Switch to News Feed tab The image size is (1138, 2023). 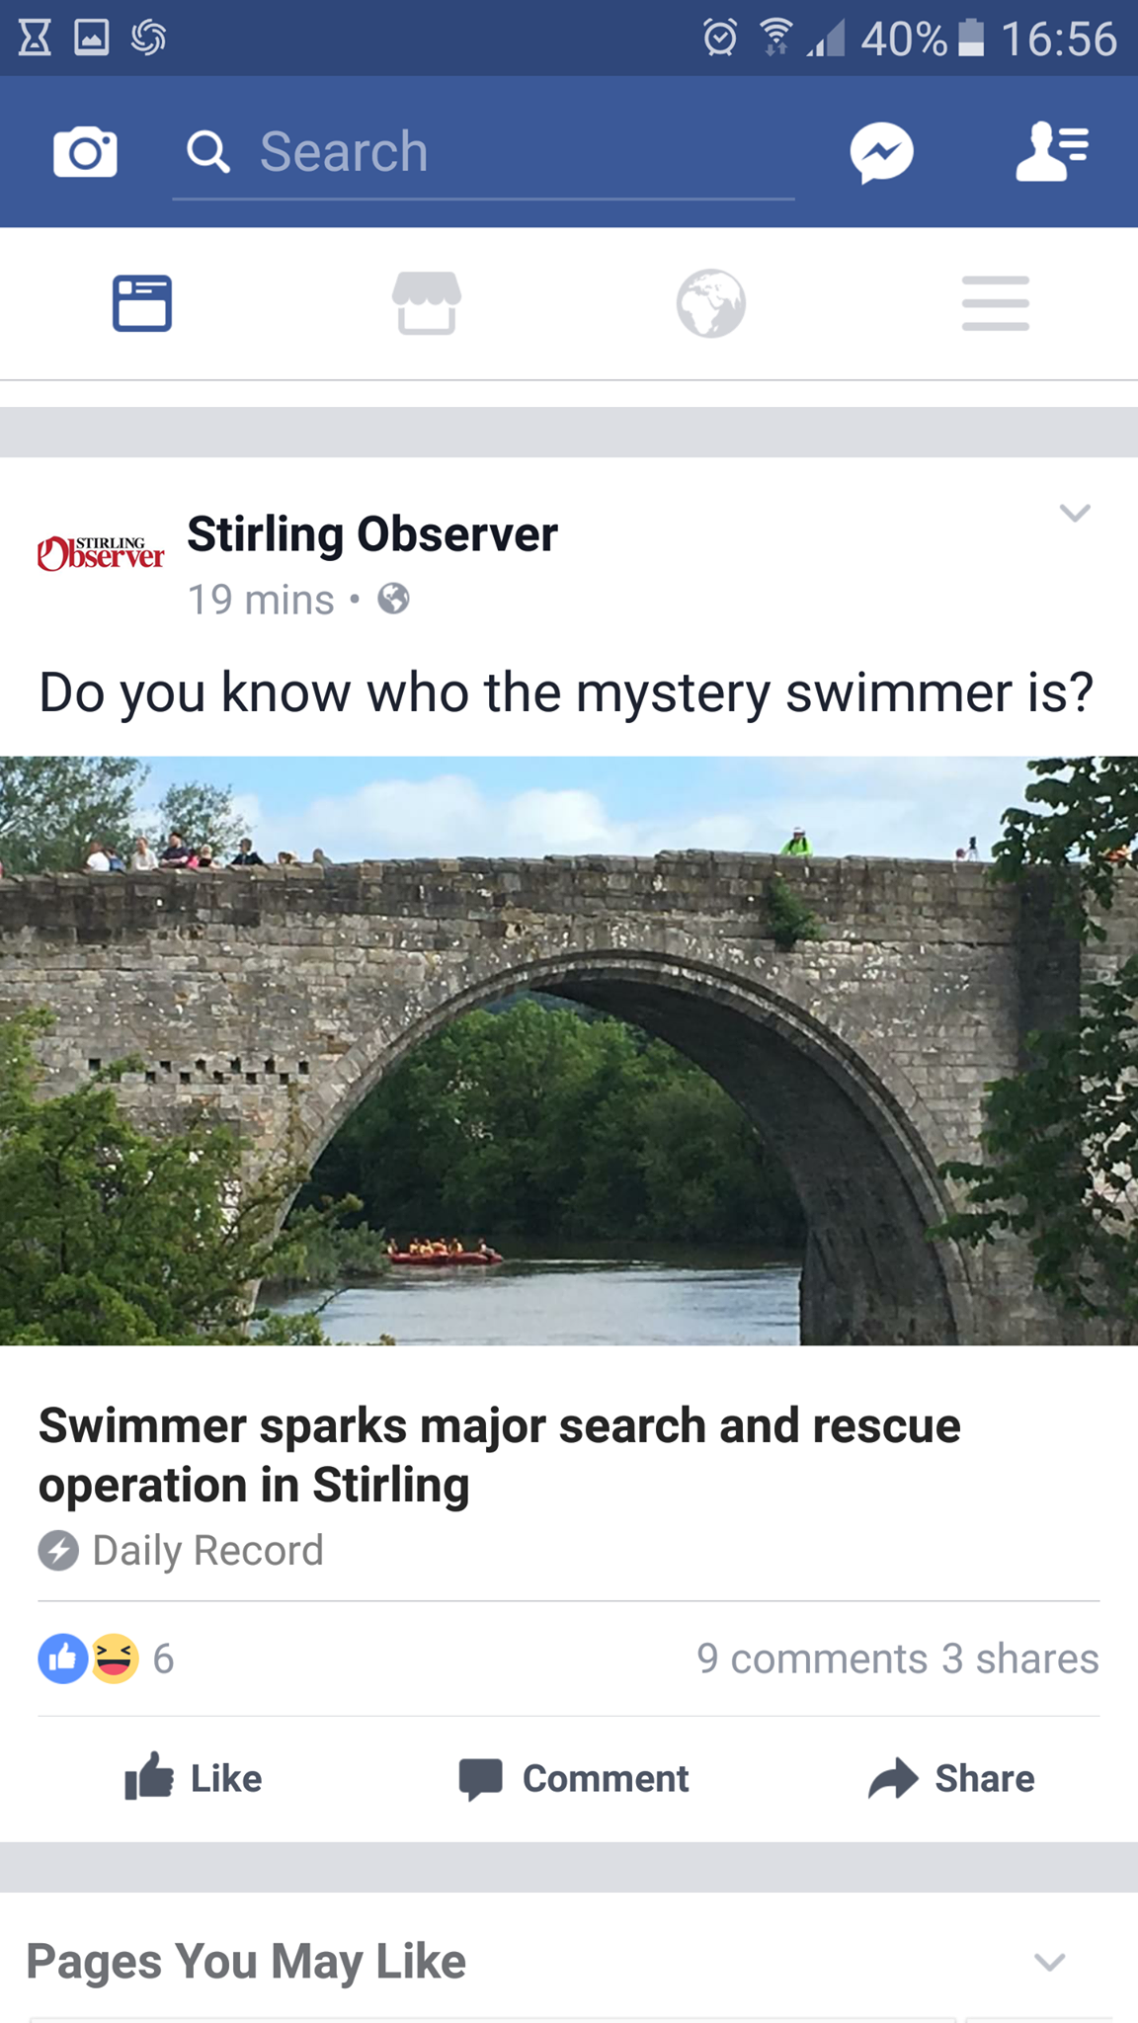142,302
